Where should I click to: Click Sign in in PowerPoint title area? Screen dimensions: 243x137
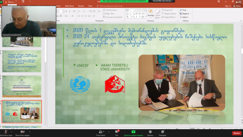coord(228,6)
